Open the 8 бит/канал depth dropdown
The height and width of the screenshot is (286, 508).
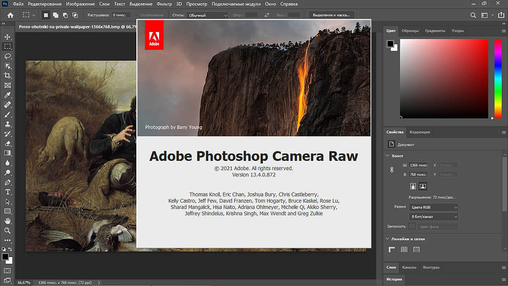tap(433, 217)
